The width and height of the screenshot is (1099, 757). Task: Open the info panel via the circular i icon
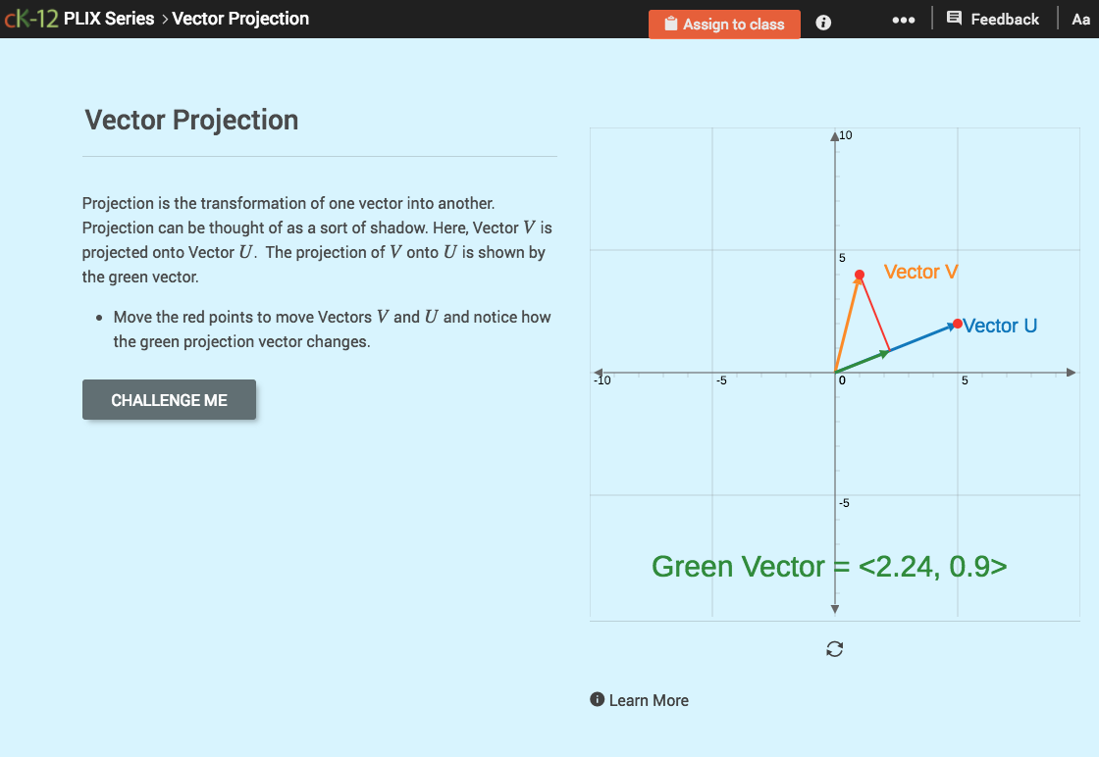coord(822,23)
